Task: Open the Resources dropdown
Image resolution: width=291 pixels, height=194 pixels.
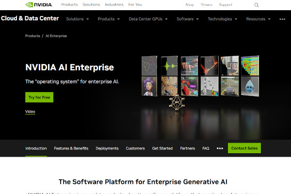Action: pos(258,19)
